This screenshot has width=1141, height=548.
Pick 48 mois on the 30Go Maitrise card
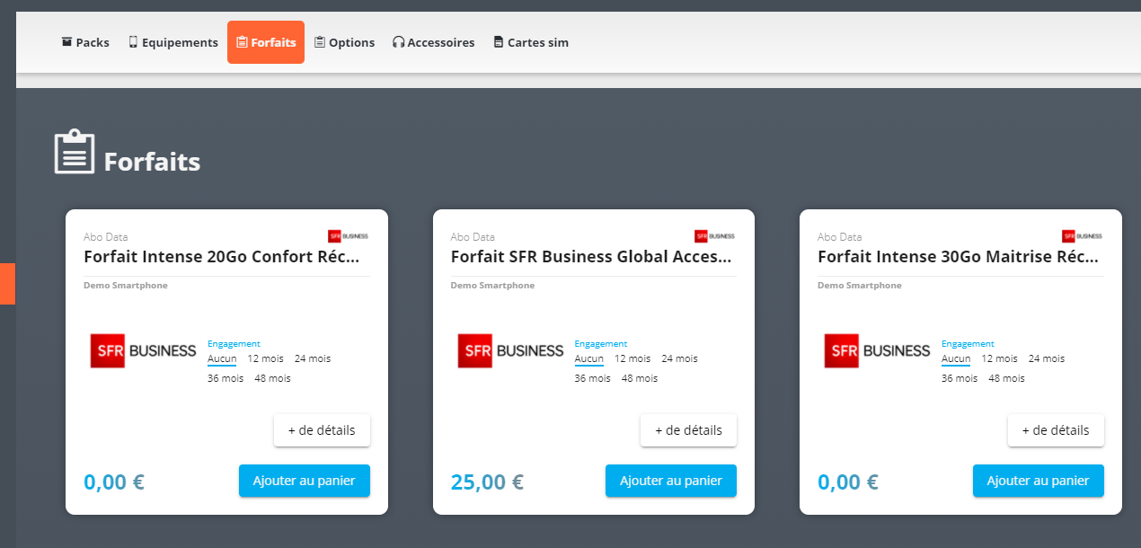click(x=1007, y=378)
